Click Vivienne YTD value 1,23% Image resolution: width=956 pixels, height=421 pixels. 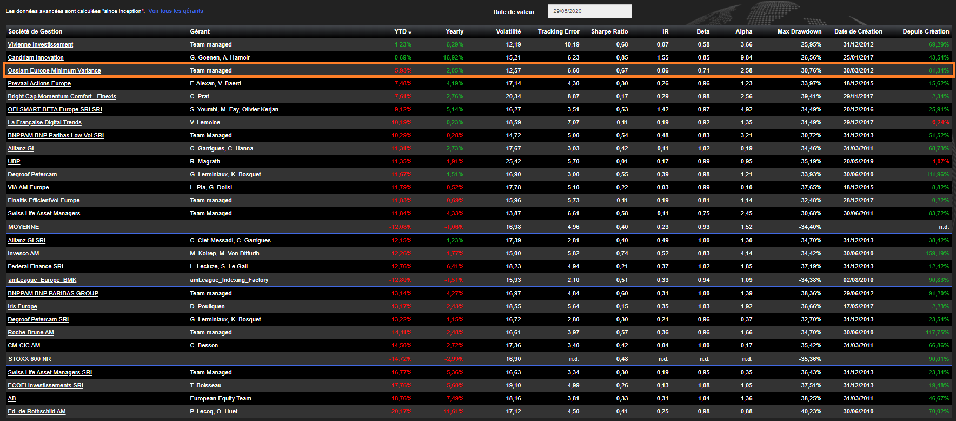point(403,44)
